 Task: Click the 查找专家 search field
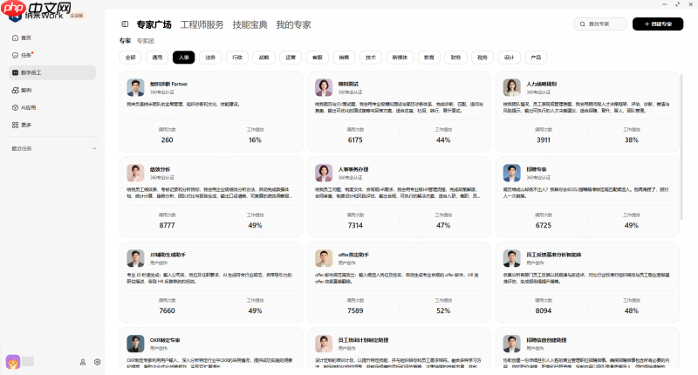(x=600, y=24)
